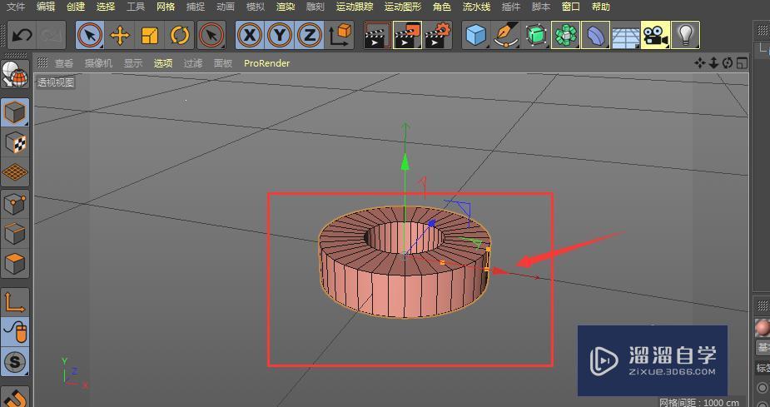Click the pink material sphere swatch

[x=763, y=327]
